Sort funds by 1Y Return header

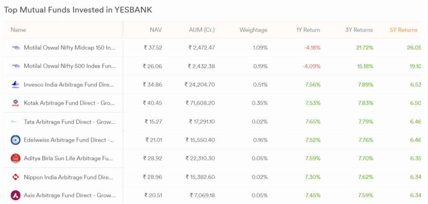tap(308, 30)
